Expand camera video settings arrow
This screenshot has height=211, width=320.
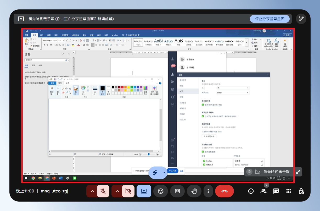point(117,191)
